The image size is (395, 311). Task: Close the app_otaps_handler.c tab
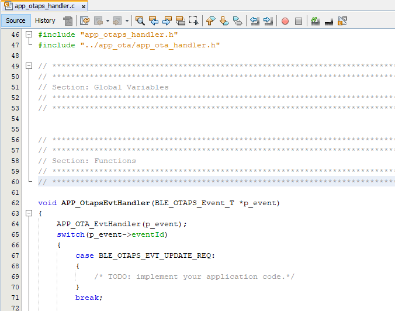(84, 6)
